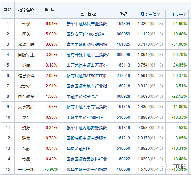Select index name 信息软件
The height and width of the screenshot is (175, 191).
pyautogui.click(x=26, y=76)
